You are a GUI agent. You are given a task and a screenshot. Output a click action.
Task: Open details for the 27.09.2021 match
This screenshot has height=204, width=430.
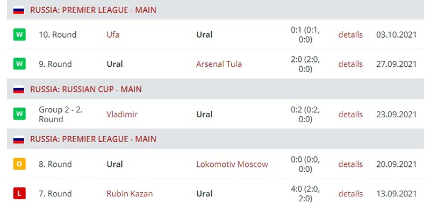pyautogui.click(x=350, y=64)
